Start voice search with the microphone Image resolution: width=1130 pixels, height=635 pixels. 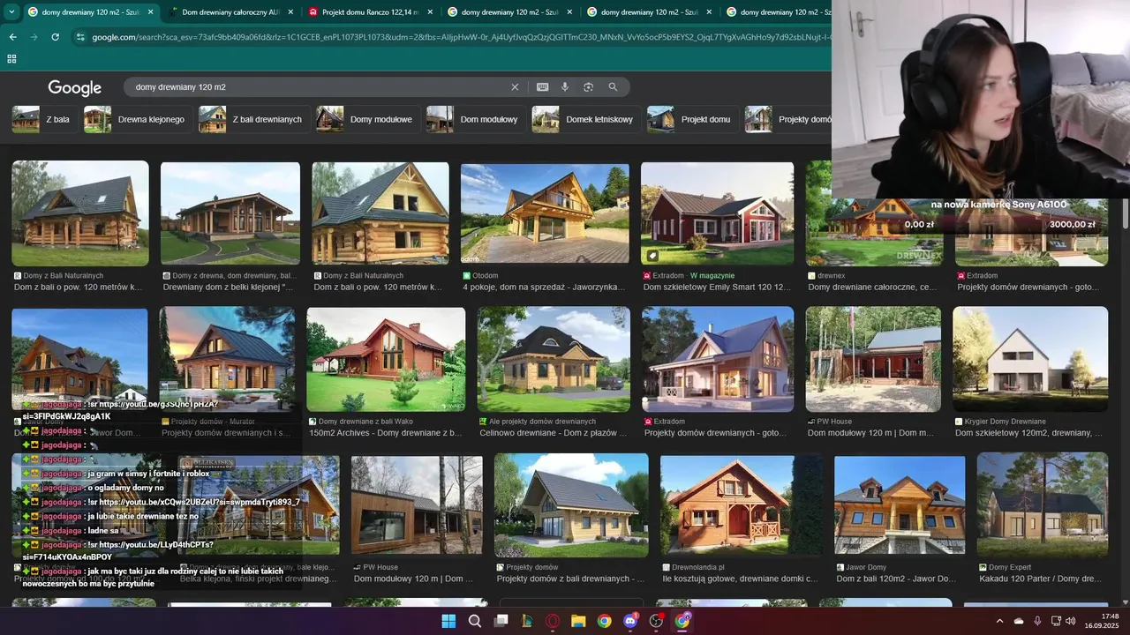click(x=565, y=87)
